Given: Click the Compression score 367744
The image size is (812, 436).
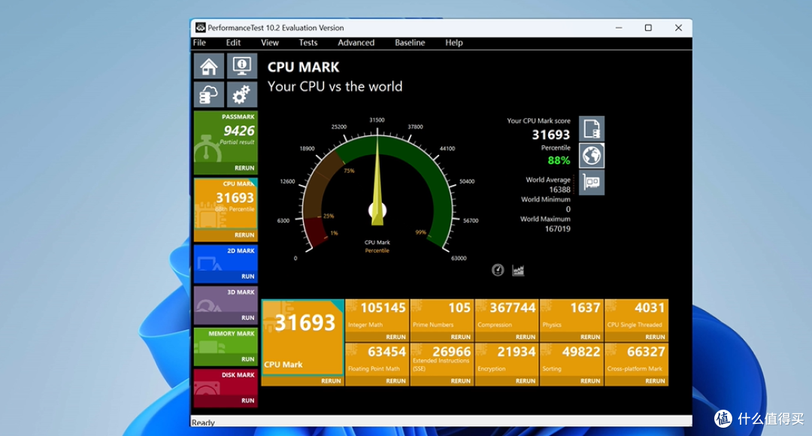Looking at the screenshot, I should click(x=513, y=307).
